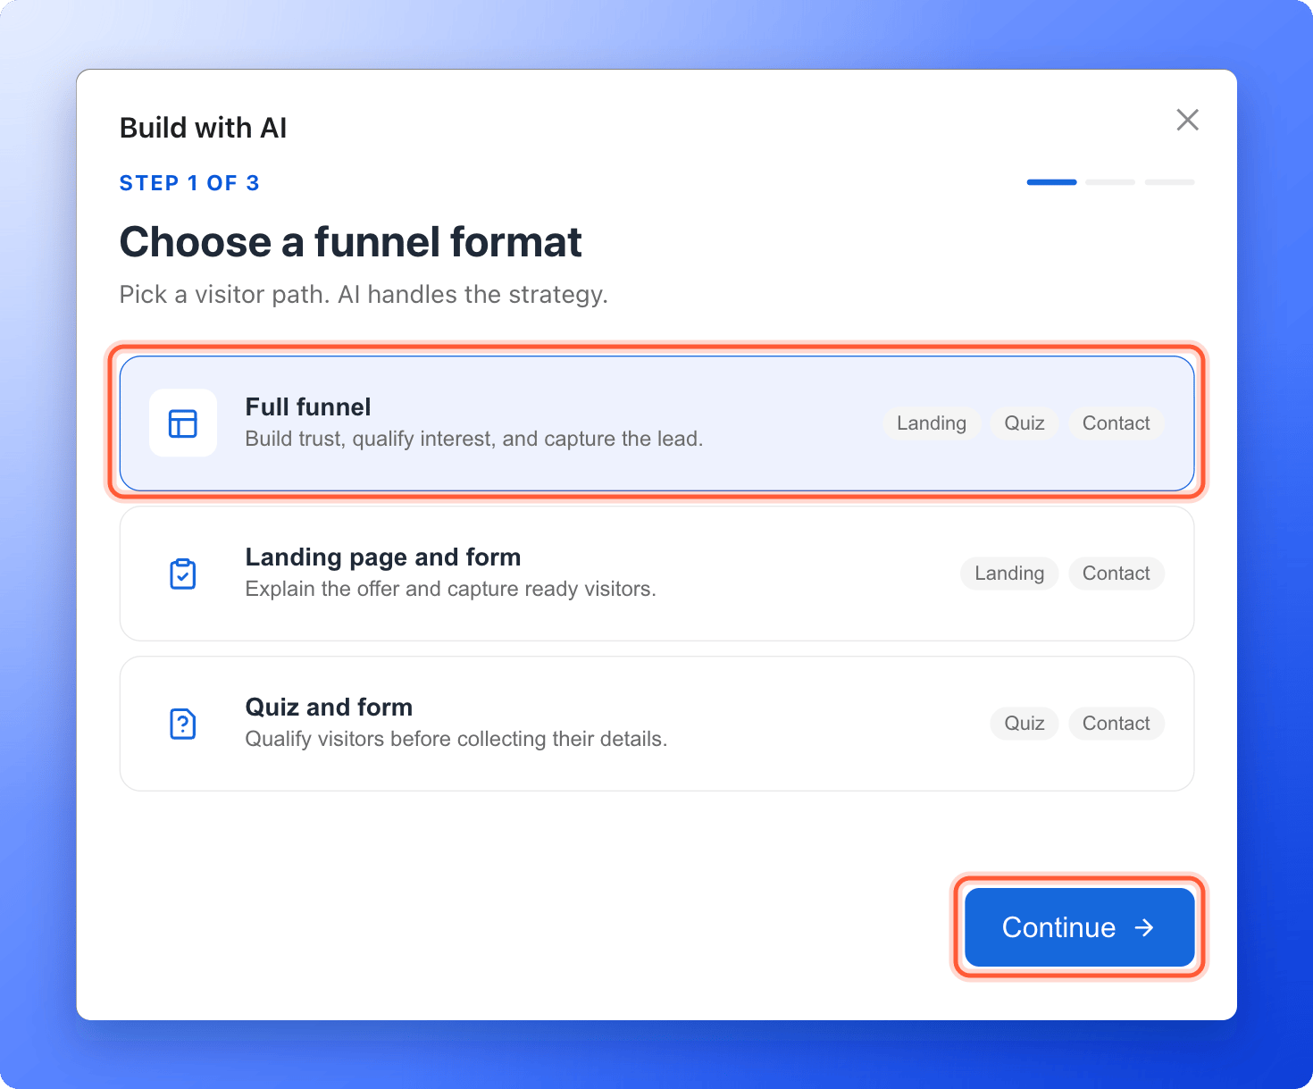Continue to the next step
The height and width of the screenshot is (1089, 1313).
click(x=1079, y=927)
